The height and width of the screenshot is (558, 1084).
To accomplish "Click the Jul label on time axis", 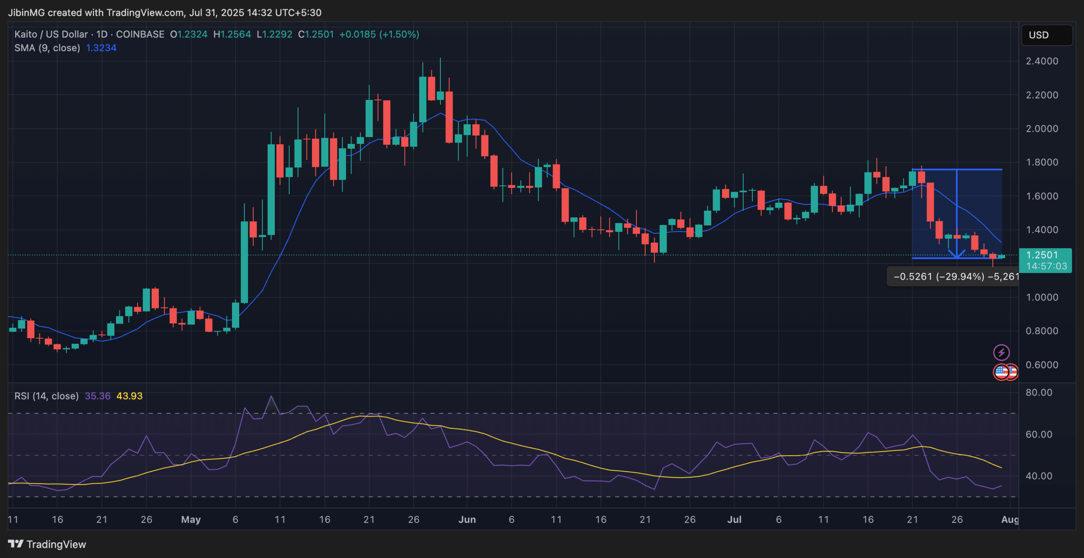I will click(x=734, y=520).
